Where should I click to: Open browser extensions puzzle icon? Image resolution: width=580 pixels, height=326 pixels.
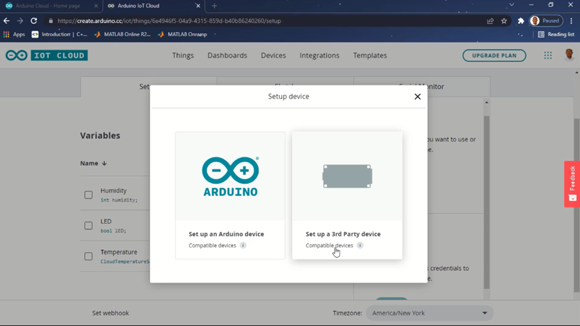pos(521,21)
